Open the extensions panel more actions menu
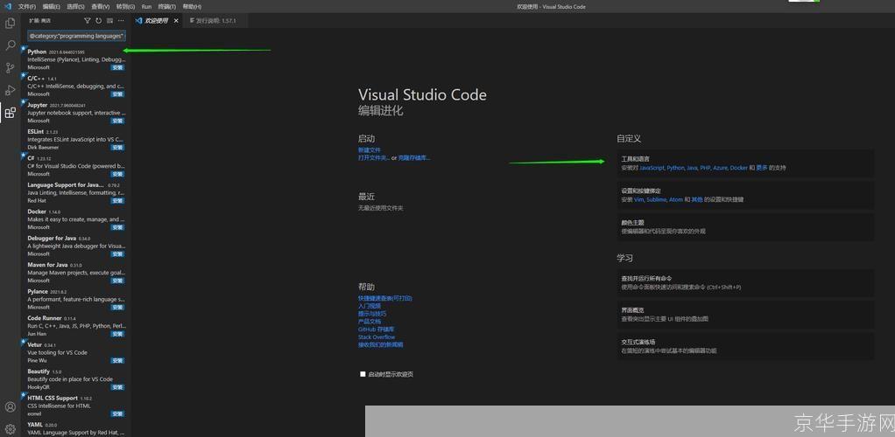 [x=121, y=20]
